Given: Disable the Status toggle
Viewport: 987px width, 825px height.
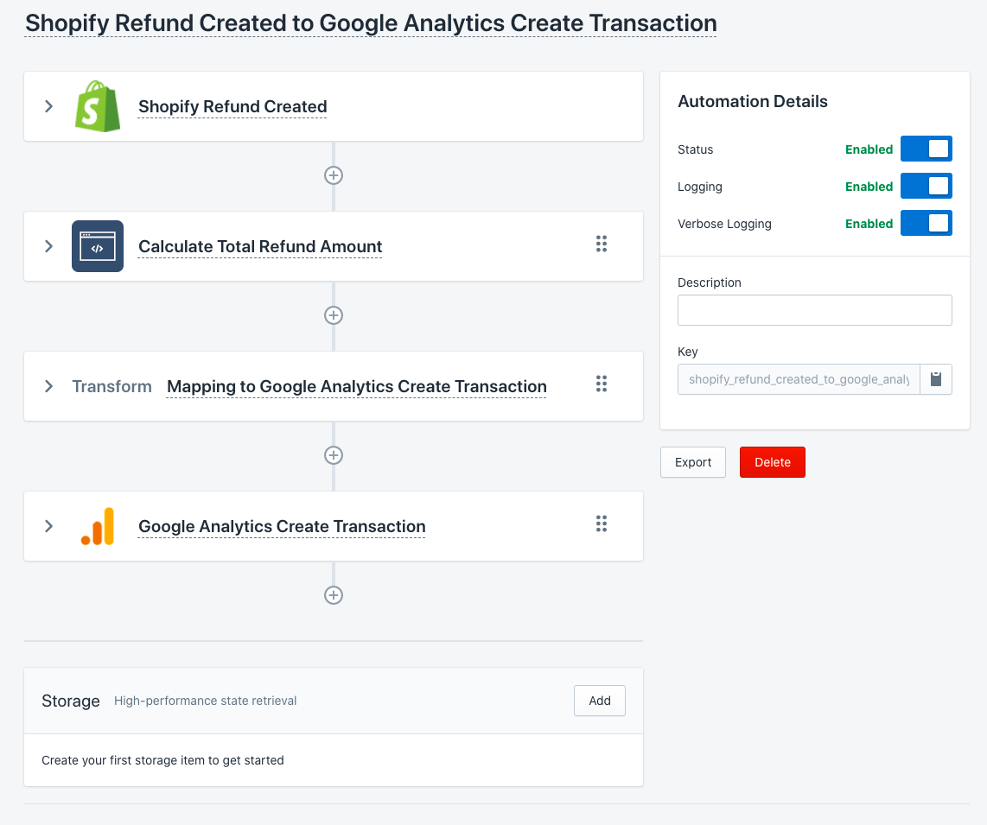Looking at the screenshot, I should pos(926,149).
